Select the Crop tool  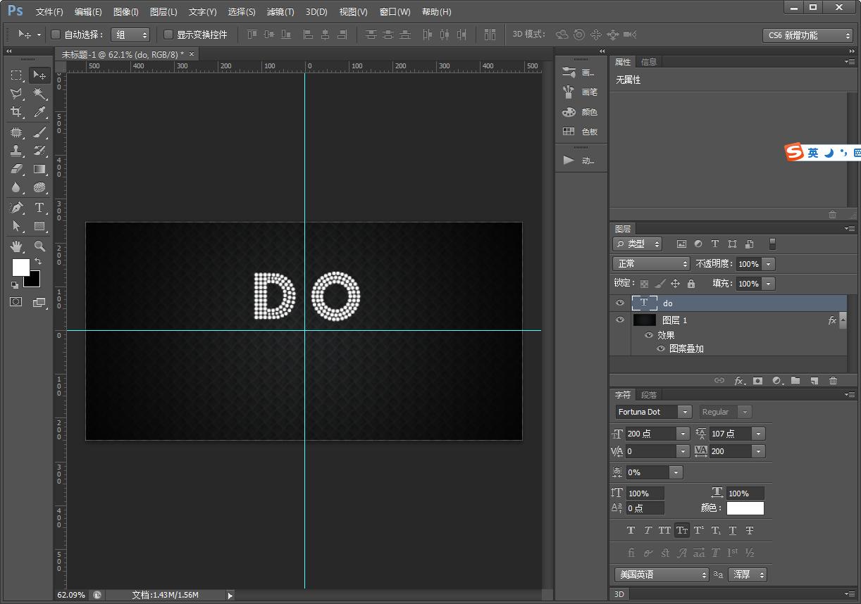coord(16,113)
